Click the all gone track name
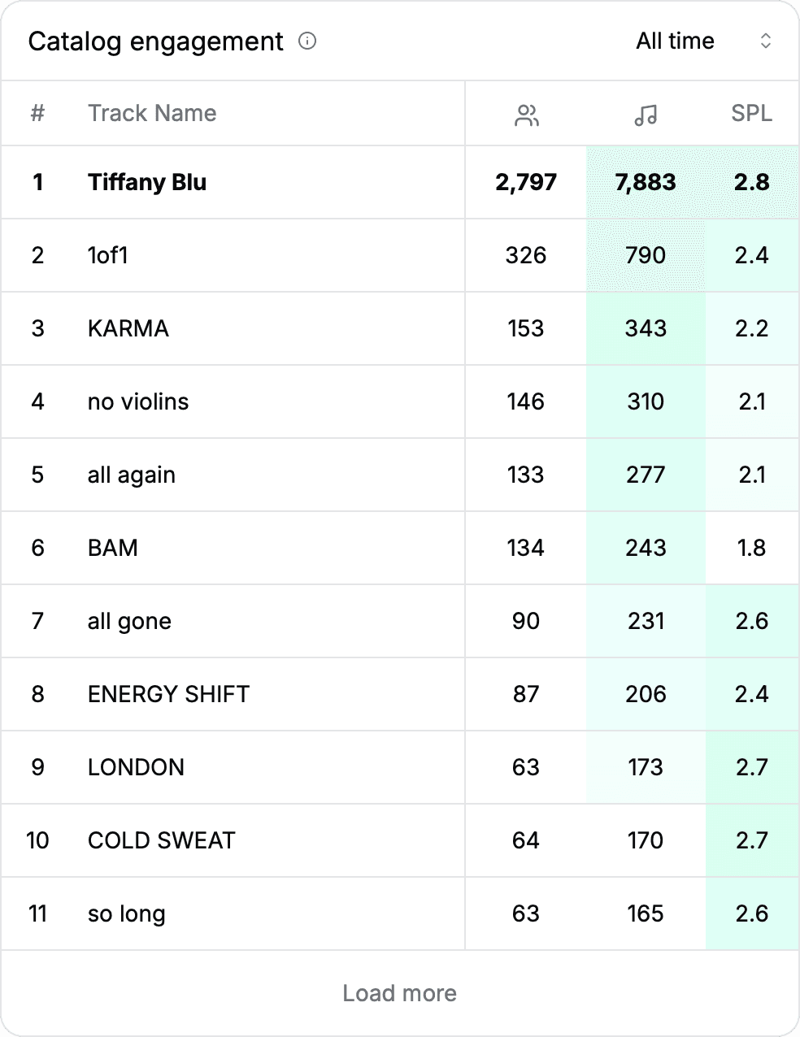Image resolution: width=800 pixels, height=1037 pixels. pos(129,621)
